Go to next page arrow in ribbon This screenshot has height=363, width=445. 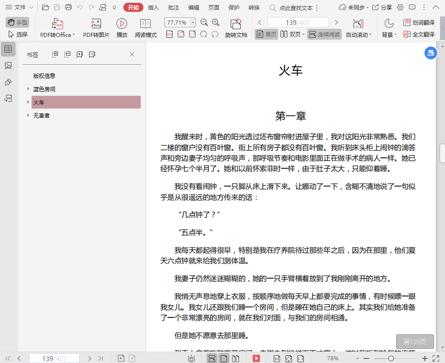click(336, 22)
